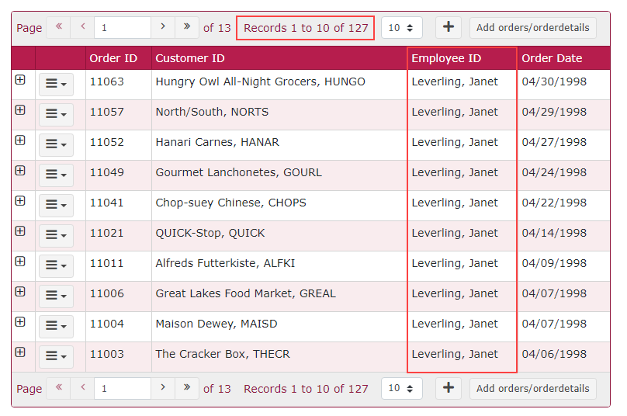Go to first page in top pager
The width and height of the screenshot is (627, 416).
pyautogui.click(x=58, y=27)
